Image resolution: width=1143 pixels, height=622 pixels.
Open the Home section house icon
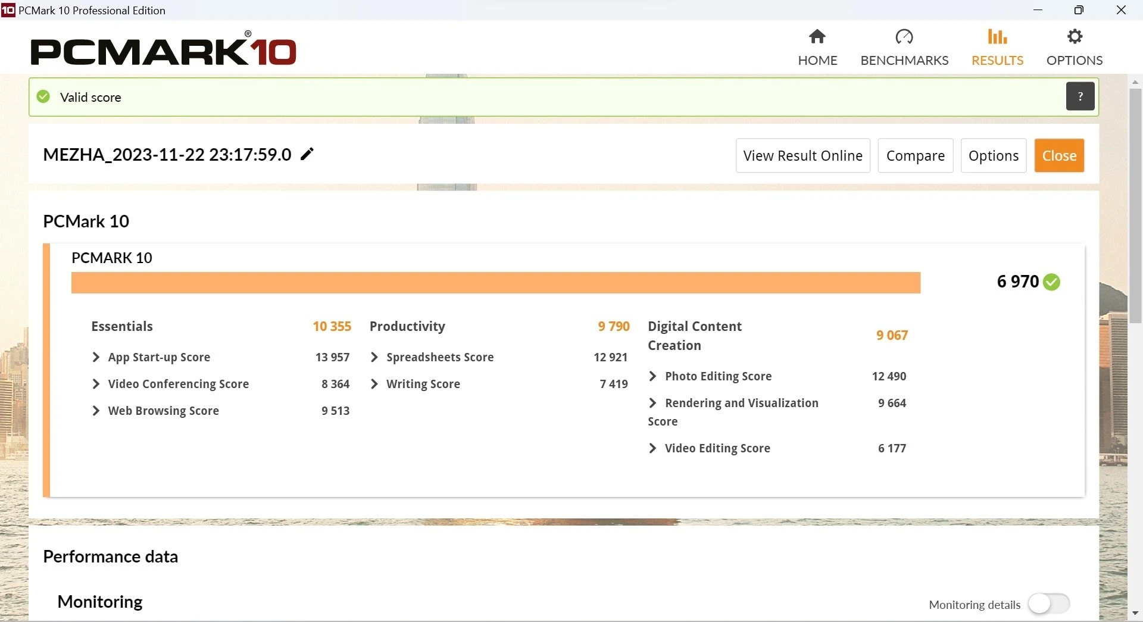coord(817,37)
